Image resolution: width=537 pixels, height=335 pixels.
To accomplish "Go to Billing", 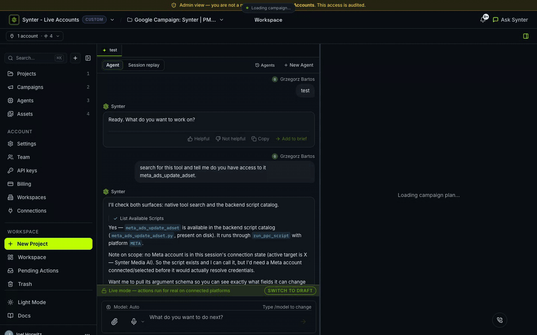I will coord(48,184).
